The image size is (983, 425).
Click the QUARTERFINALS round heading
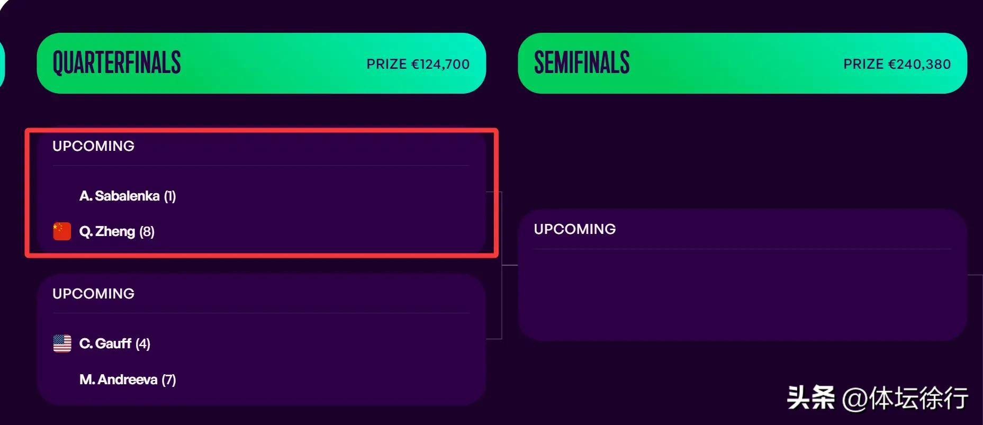click(116, 63)
